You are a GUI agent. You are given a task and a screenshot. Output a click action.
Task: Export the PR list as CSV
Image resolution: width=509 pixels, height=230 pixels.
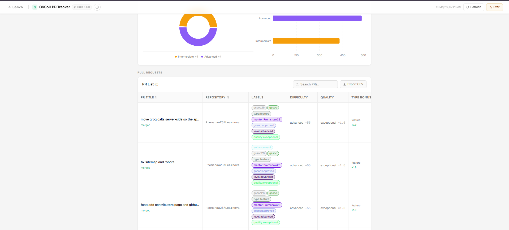point(353,84)
